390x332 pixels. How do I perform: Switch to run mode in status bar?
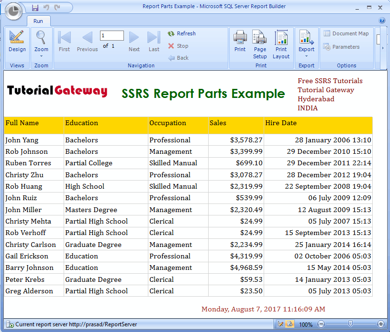click(x=290, y=324)
